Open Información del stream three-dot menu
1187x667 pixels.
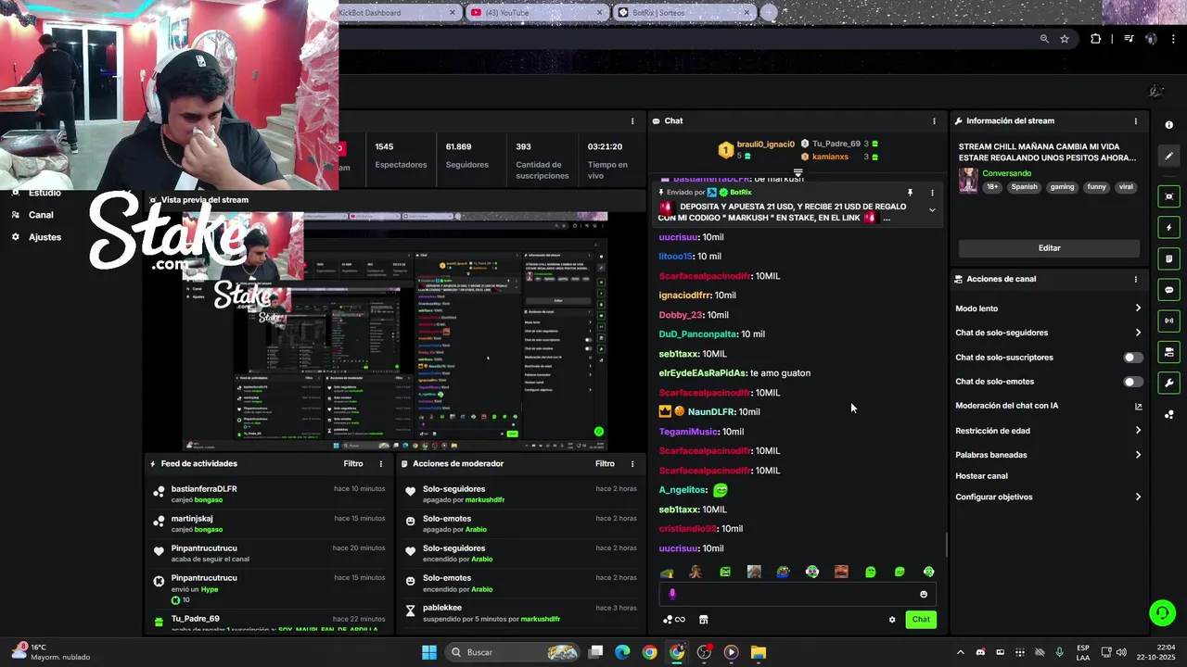pos(1135,121)
